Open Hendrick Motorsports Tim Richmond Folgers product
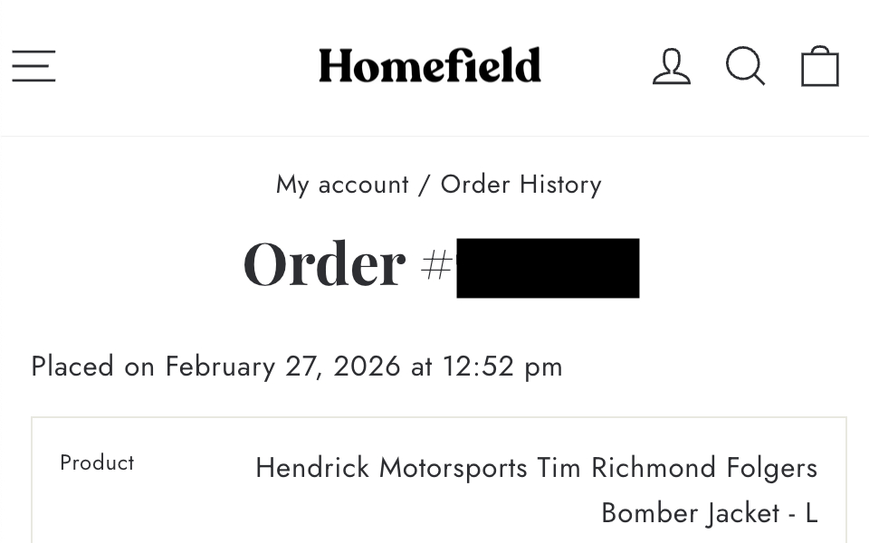Image resolution: width=869 pixels, height=543 pixels. pos(536,468)
